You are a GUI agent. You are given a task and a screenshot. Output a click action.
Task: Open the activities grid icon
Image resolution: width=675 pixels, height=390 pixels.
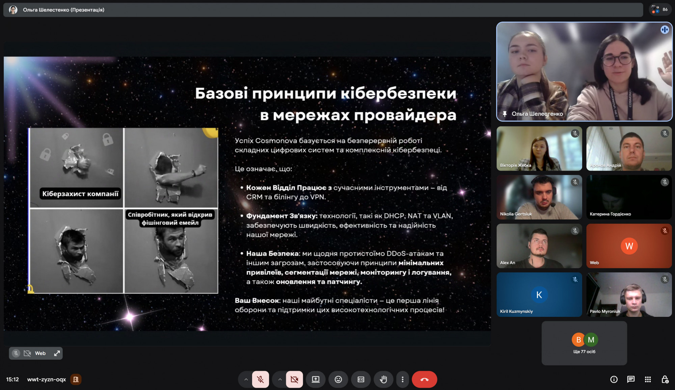(x=648, y=380)
